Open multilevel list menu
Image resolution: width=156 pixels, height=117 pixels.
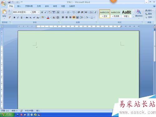click(74, 12)
